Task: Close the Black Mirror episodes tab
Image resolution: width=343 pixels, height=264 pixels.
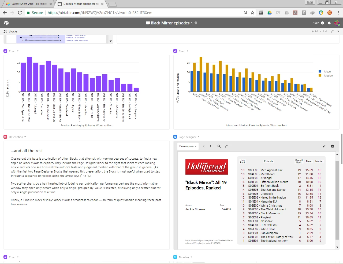Action: 102,4
